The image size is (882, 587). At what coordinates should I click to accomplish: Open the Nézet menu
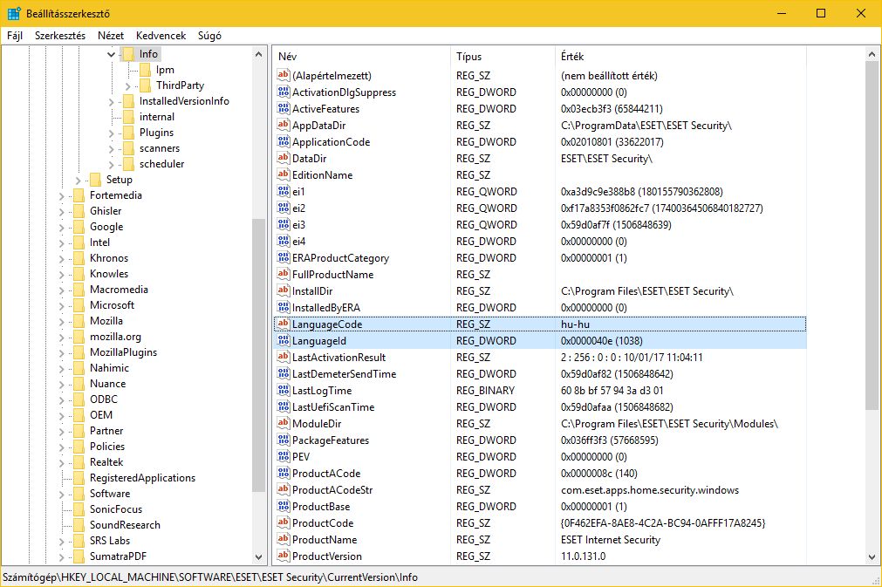click(x=111, y=36)
